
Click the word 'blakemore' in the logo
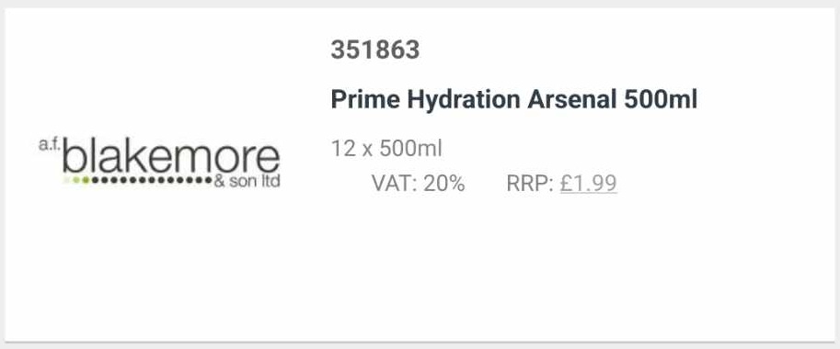pyautogui.click(x=171, y=155)
